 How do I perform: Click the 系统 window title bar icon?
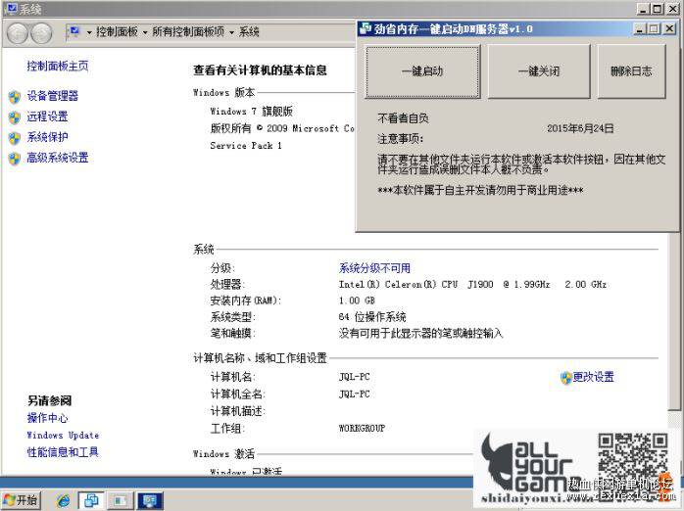11,8
